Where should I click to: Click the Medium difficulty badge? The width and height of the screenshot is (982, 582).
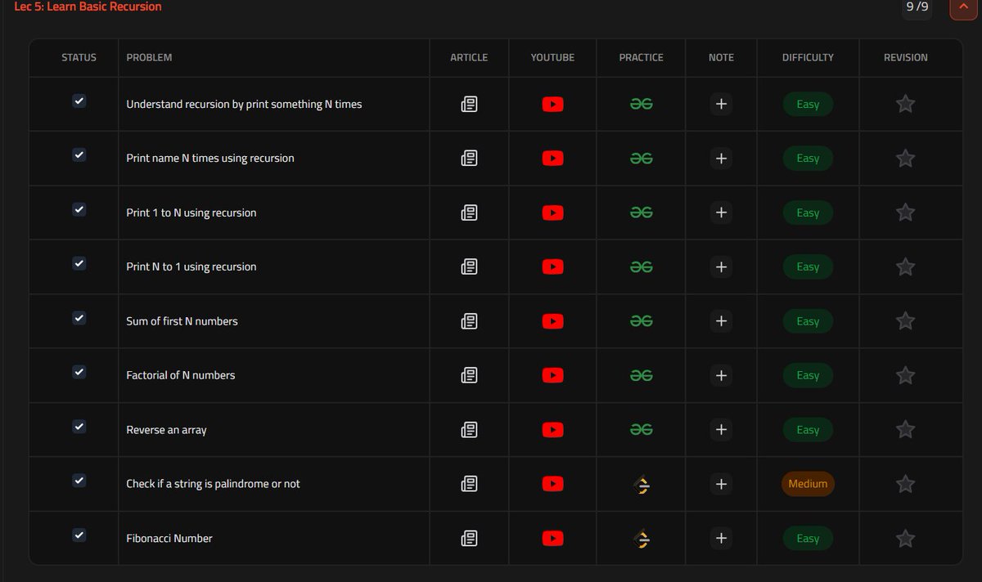[x=808, y=484]
